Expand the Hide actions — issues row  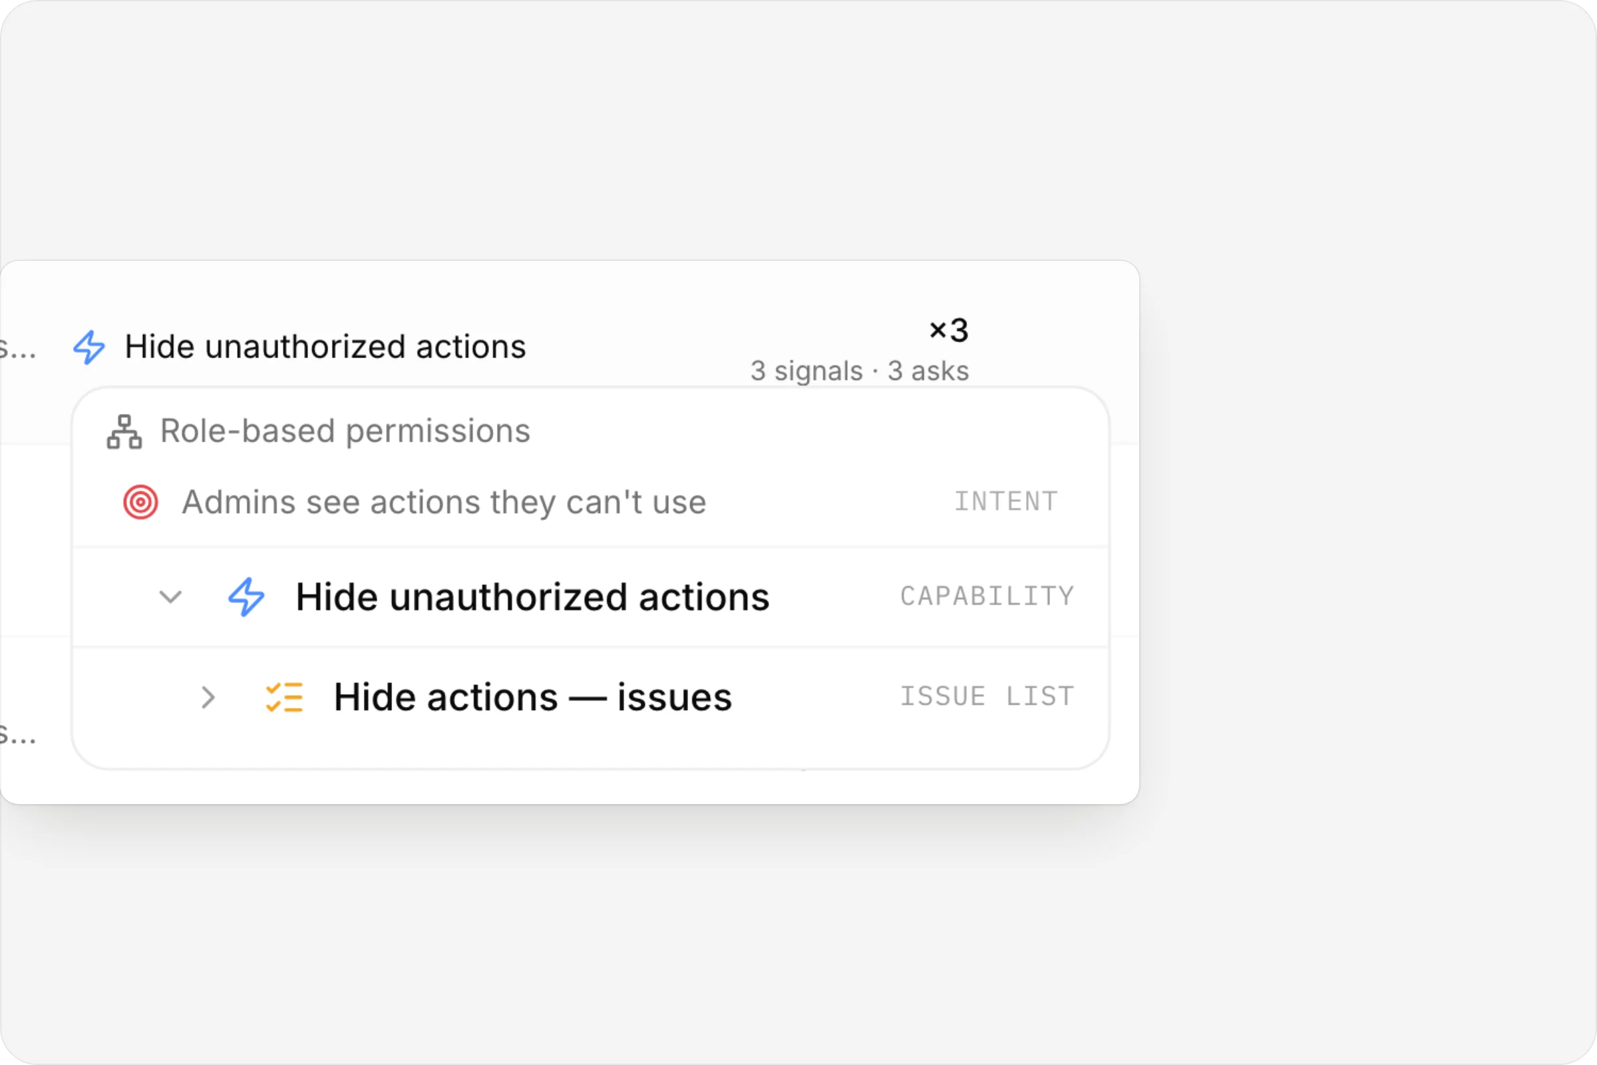pyautogui.click(x=208, y=698)
